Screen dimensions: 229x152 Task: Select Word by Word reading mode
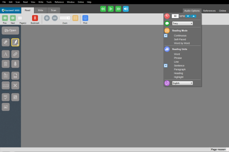click(182, 43)
